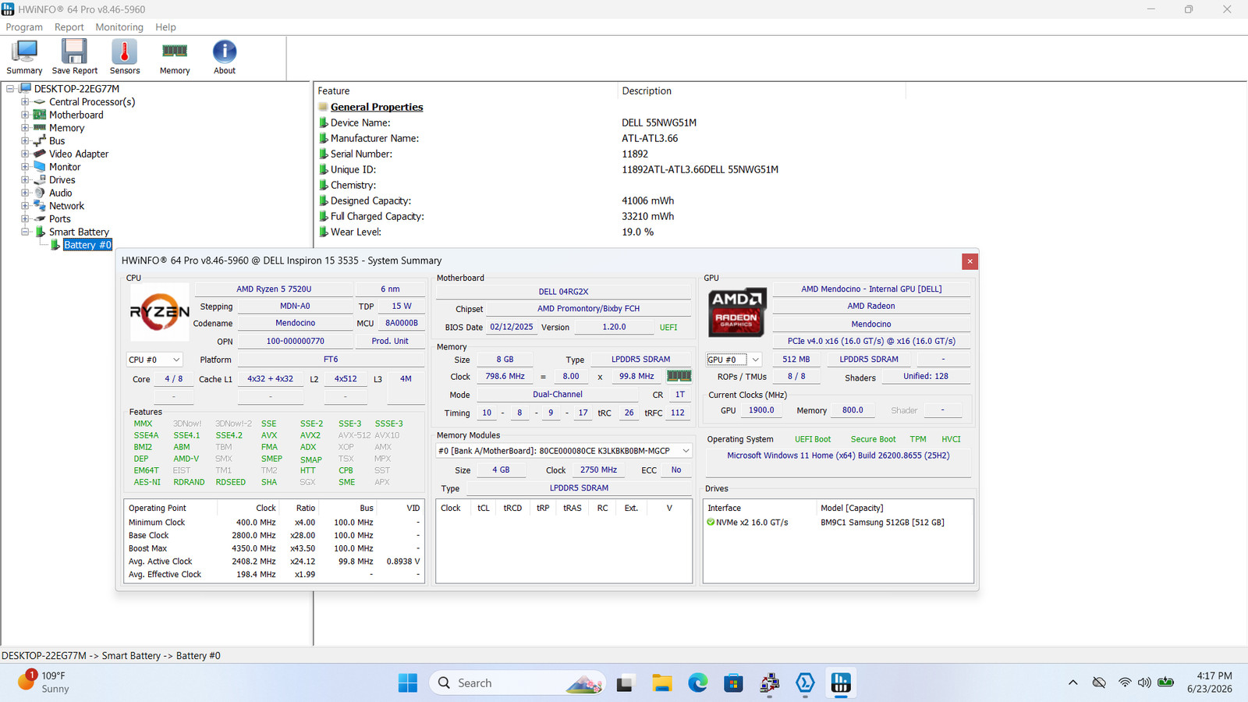Image resolution: width=1248 pixels, height=702 pixels.
Task: Click the Microsoft Windows 11 Home OS text
Action: [x=838, y=456]
